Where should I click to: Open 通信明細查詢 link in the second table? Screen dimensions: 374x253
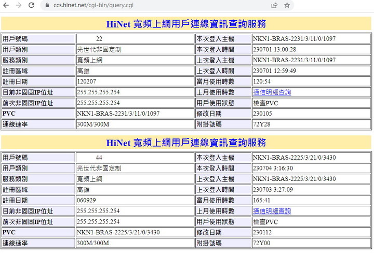pyautogui.click(x=272, y=211)
